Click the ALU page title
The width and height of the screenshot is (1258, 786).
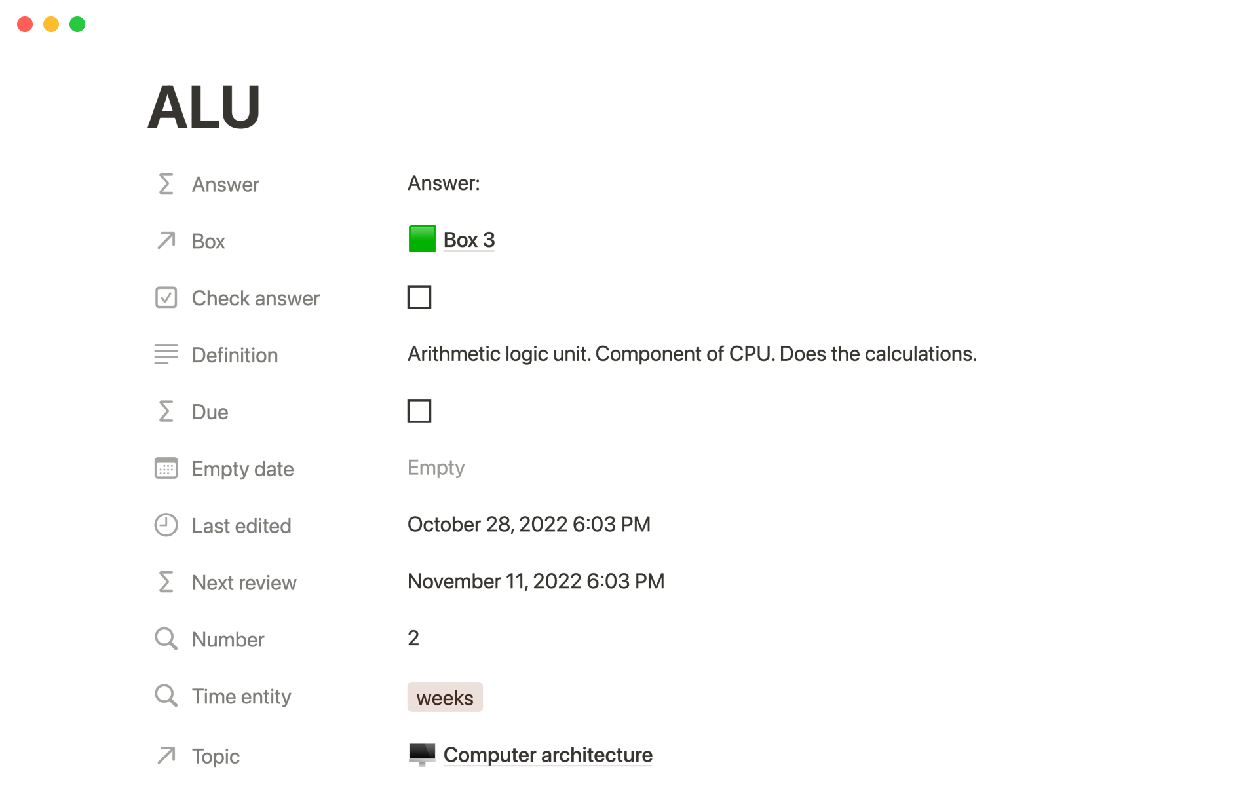[x=204, y=107]
